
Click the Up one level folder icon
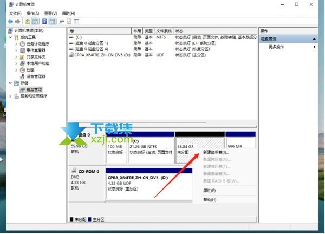28,21
